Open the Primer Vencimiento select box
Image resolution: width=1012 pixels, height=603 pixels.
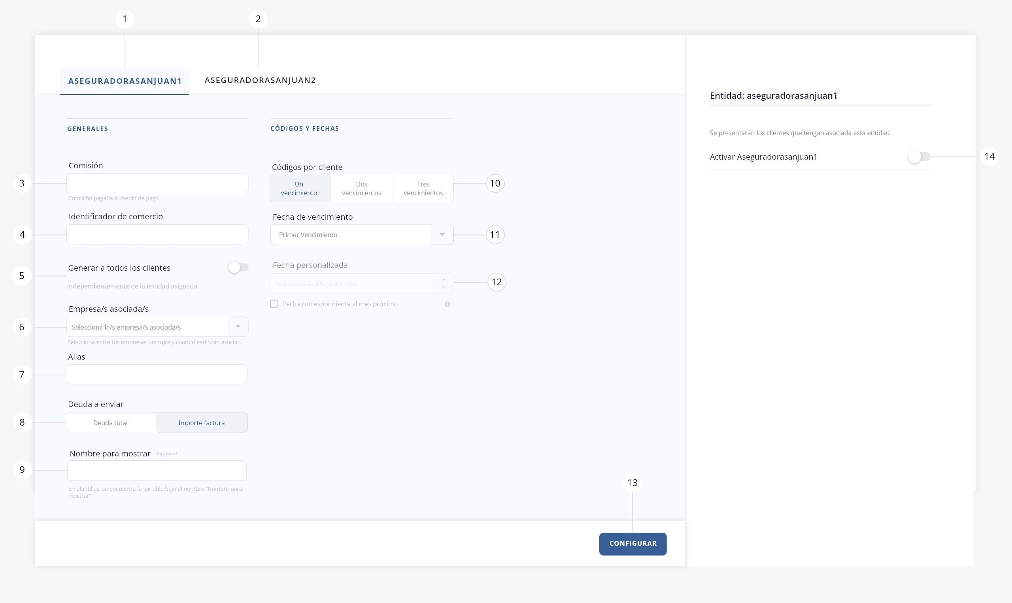[350, 235]
